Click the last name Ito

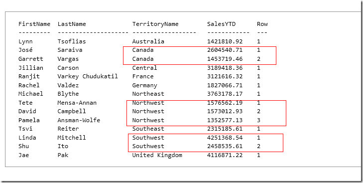63,146
